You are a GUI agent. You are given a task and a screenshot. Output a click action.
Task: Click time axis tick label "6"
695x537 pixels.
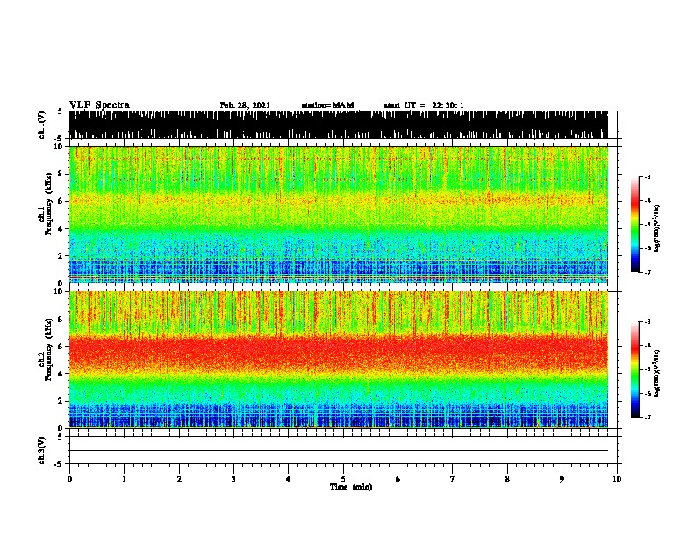(x=398, y=479)
